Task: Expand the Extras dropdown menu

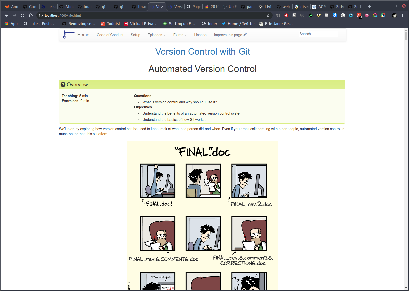Action: point(180,35)
